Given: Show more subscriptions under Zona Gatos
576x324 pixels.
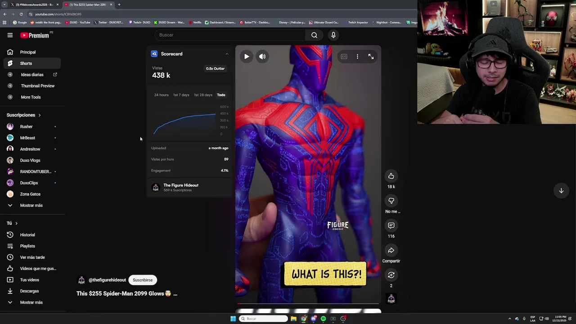Looking at the screenshot, I should coord(31,205).
